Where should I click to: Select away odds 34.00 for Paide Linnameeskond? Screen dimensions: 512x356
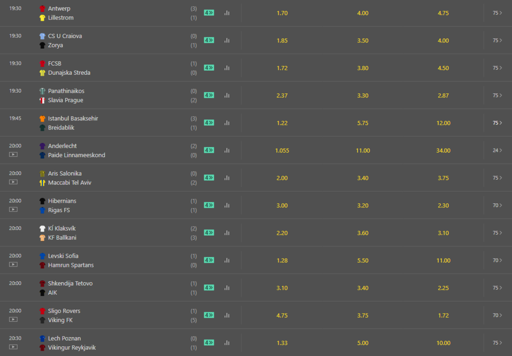point(443,151)
